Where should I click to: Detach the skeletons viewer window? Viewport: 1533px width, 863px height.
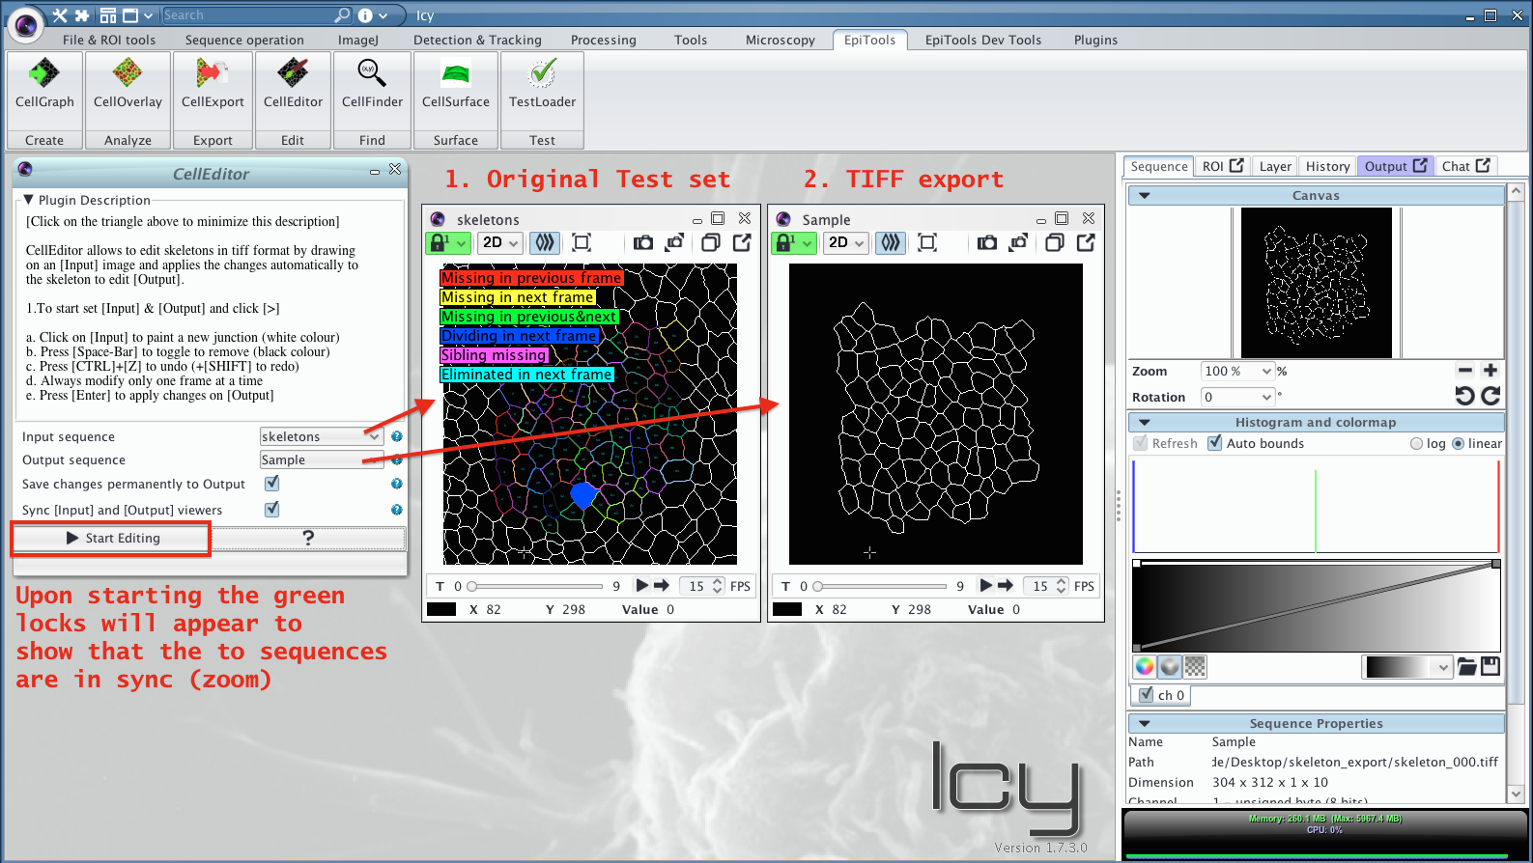(x=742, y=243)
